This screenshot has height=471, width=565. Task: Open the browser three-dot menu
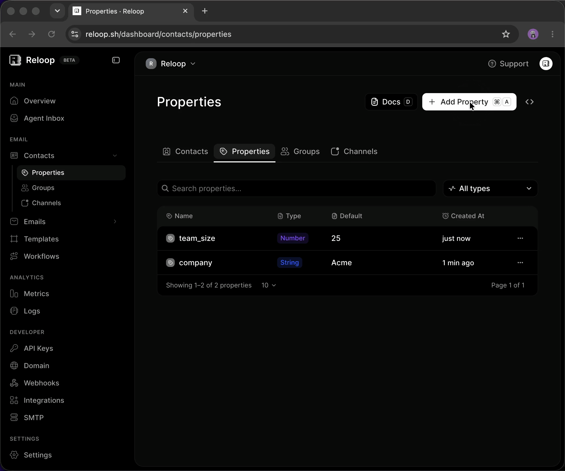tap(553, 34)
